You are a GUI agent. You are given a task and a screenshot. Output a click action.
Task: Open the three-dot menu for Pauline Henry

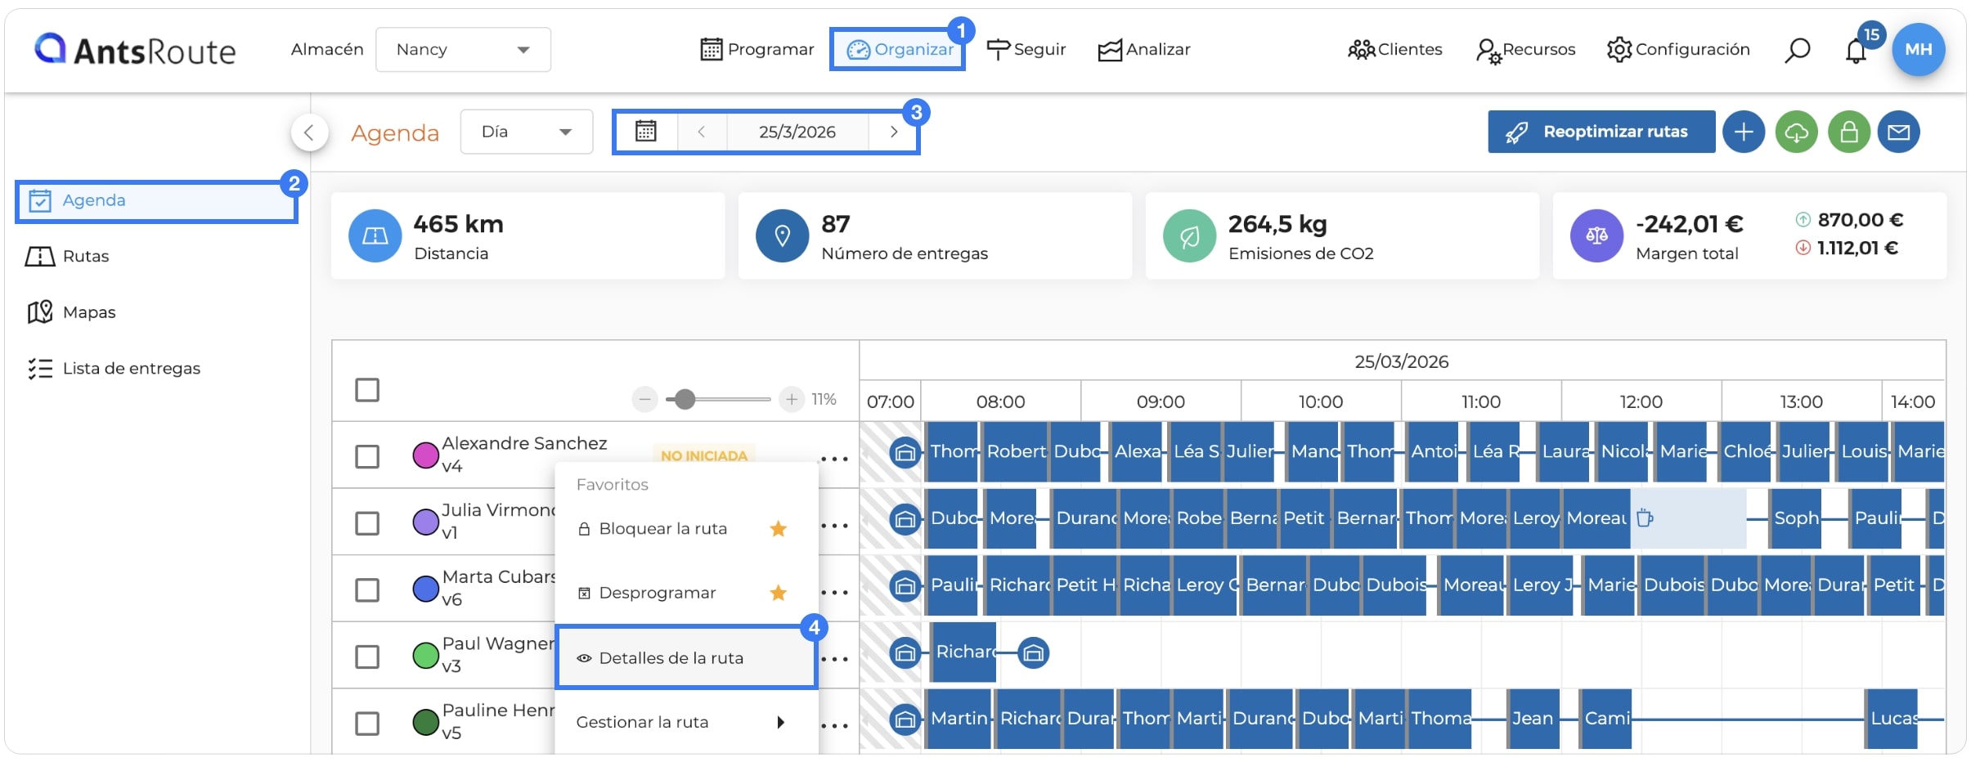(x=834, y=725)
